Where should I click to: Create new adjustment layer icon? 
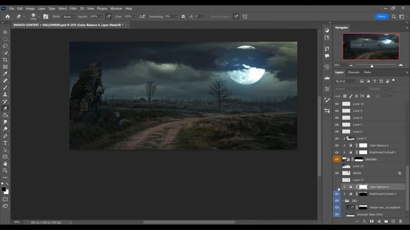[x=379, y=222]
